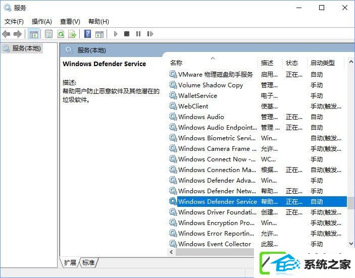Open the 操作(A) menu
355x278 pixels.
point(42,22)
